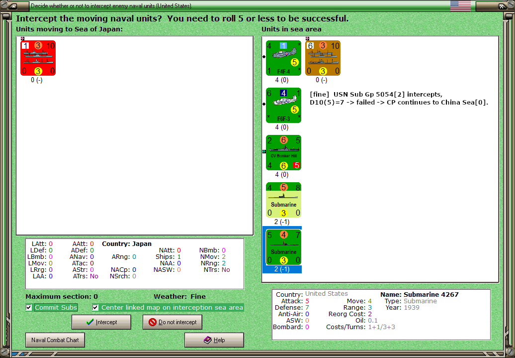This screenshot has height=358, width=515.
Task: Click the 'Country: Japan' label
Action: pyautogui.click(x=127, y=244)
